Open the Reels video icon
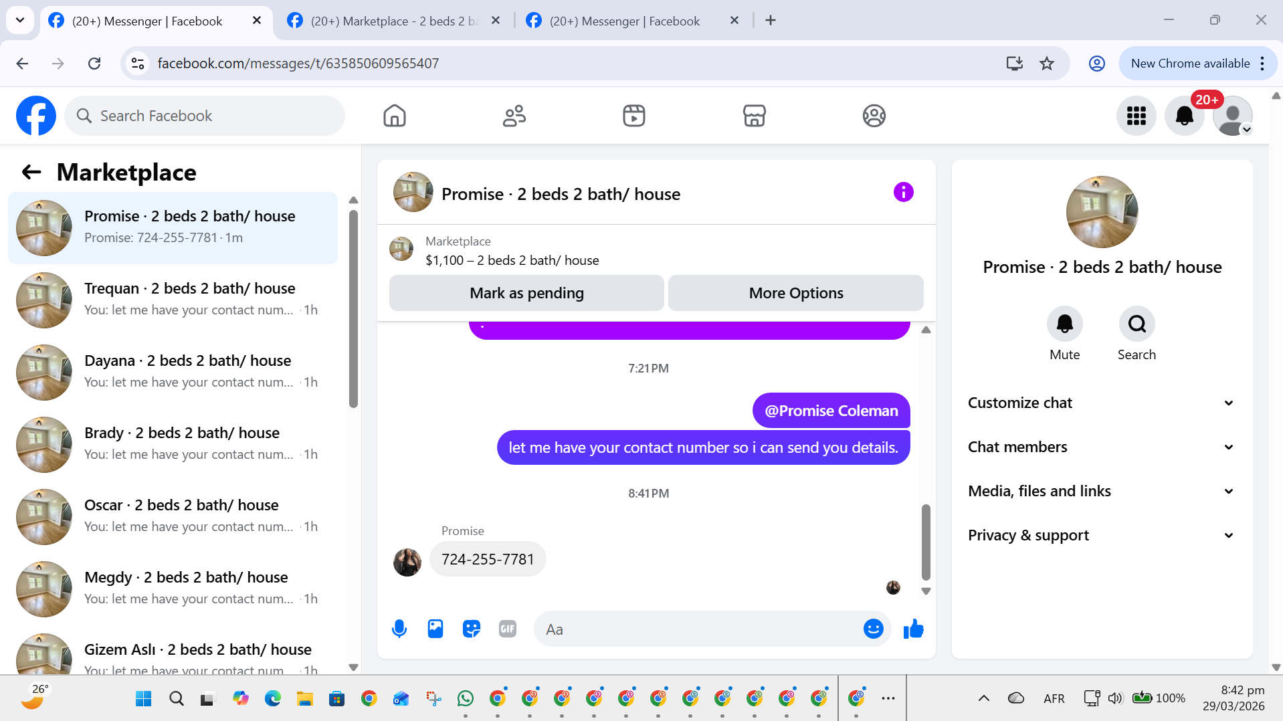The width and height of the screenshot is (1283, 721). click(x=634, y=116)
